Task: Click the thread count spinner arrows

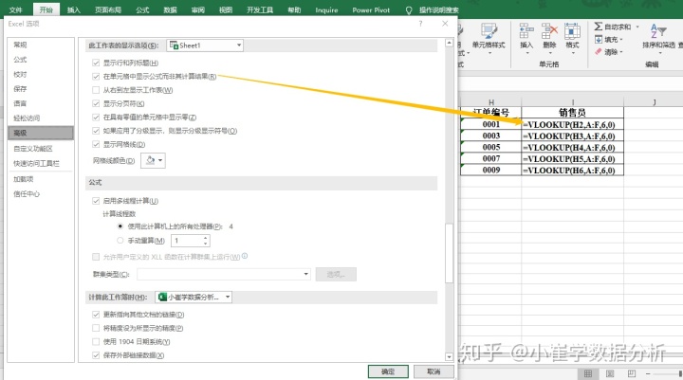Action: tap(206, 241)
